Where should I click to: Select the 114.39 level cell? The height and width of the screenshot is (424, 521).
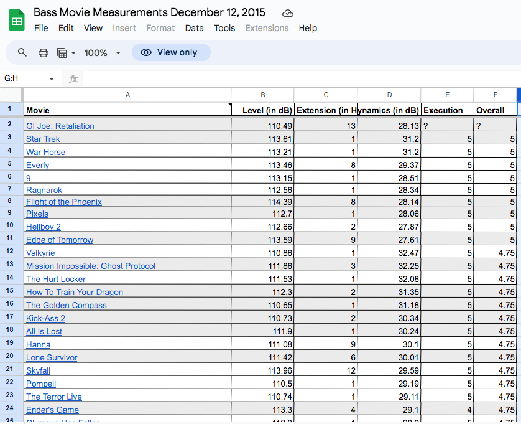[x=262, y=202]
